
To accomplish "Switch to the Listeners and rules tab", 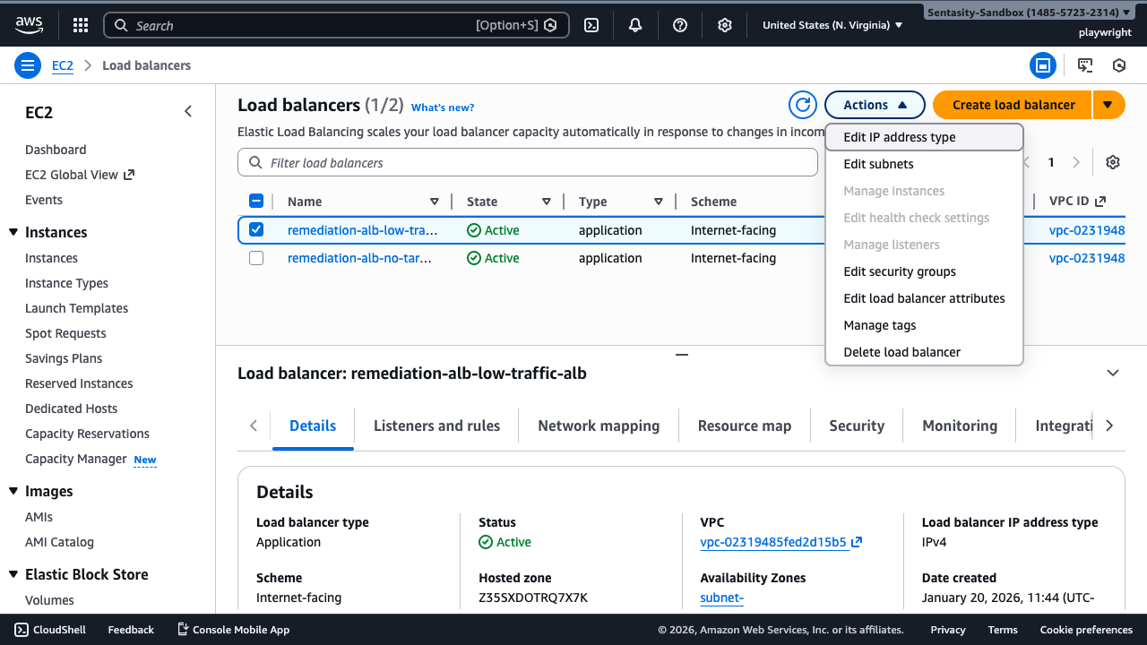I will pyautogui.click(x=436, y=426).
